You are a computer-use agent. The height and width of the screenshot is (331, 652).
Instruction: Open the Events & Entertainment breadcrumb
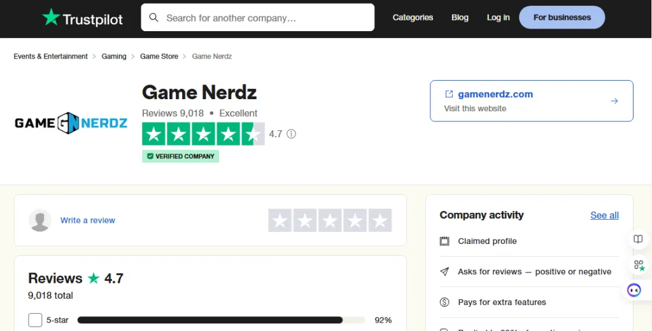pos(51,57)
